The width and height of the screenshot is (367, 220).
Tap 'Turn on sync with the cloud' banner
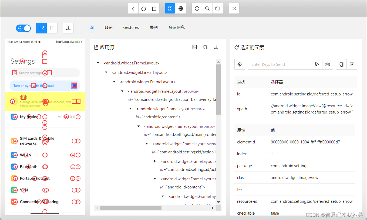tap(45, 85)
